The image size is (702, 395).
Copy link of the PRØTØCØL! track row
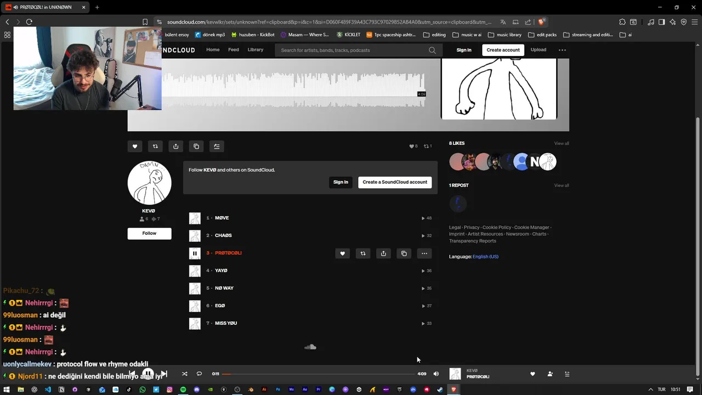(x=404, y=253)
